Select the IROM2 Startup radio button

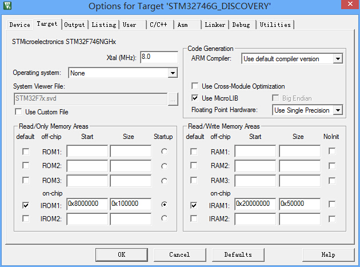pyautogui.click(x=165, y=218)
